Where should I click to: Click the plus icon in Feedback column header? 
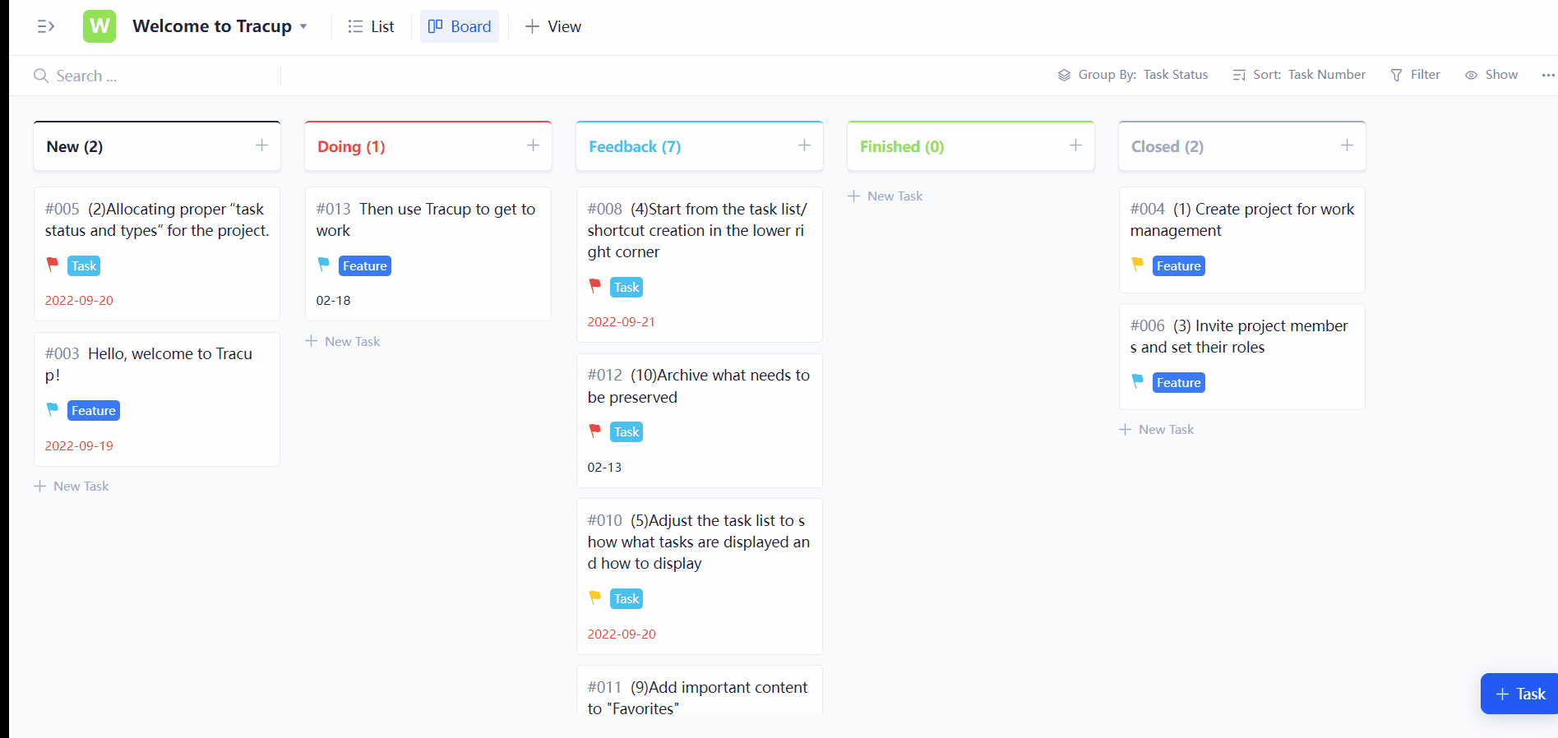[804, 145]
